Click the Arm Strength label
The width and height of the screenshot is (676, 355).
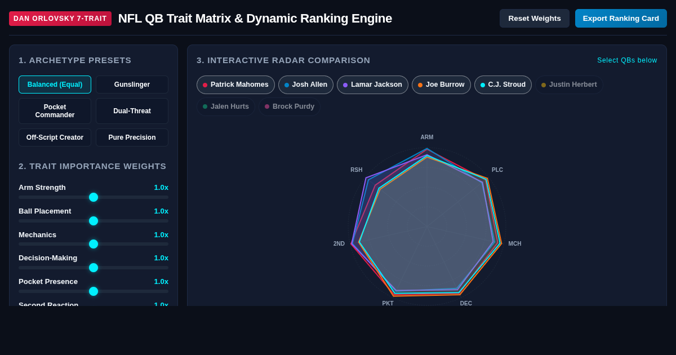42,188
